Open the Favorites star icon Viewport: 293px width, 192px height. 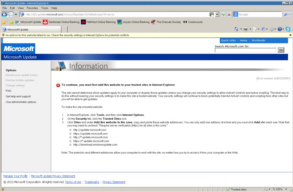[x=4, y=22]
